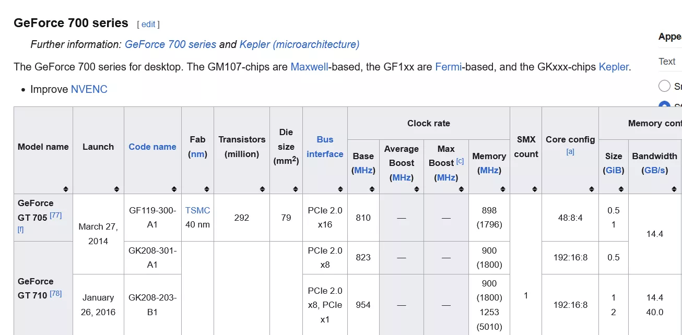Open reference [77] beside GeForce GT 705
Image resolution: width=682 pixels, height=335 pixels.
tap(56, 215)
